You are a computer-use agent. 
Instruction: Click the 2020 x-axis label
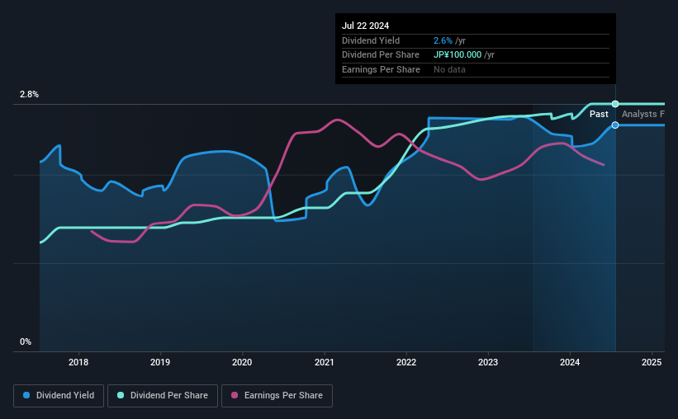[x=242, y=362]
